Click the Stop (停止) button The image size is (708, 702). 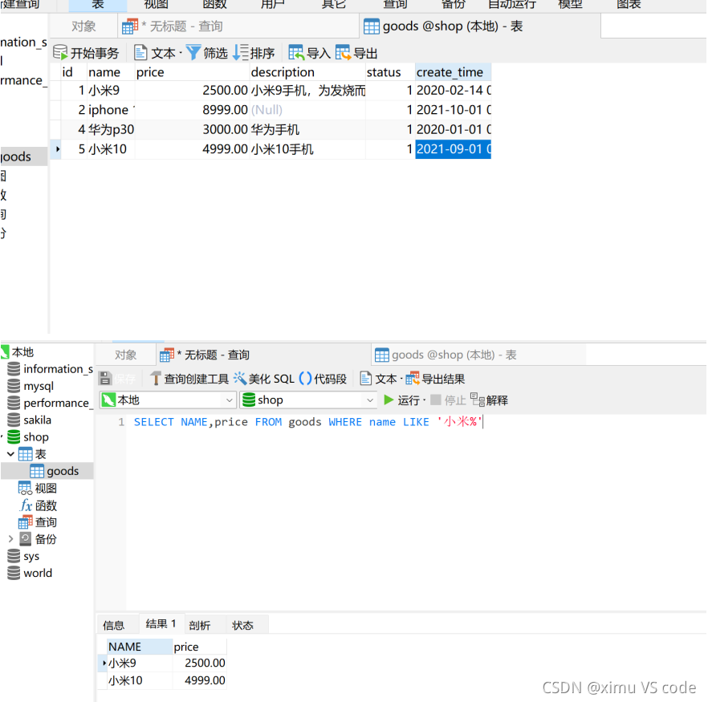click(x=448, y=400)
